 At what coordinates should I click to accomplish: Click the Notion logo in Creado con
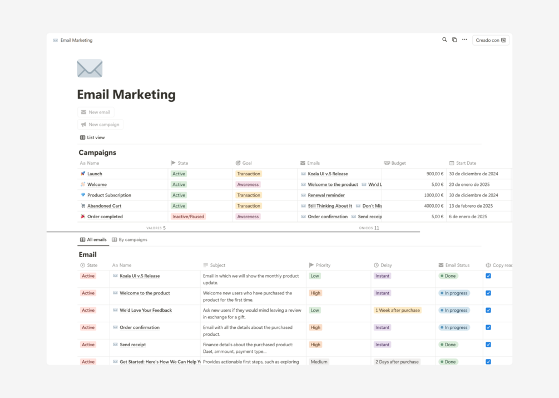tap(503, 40)
